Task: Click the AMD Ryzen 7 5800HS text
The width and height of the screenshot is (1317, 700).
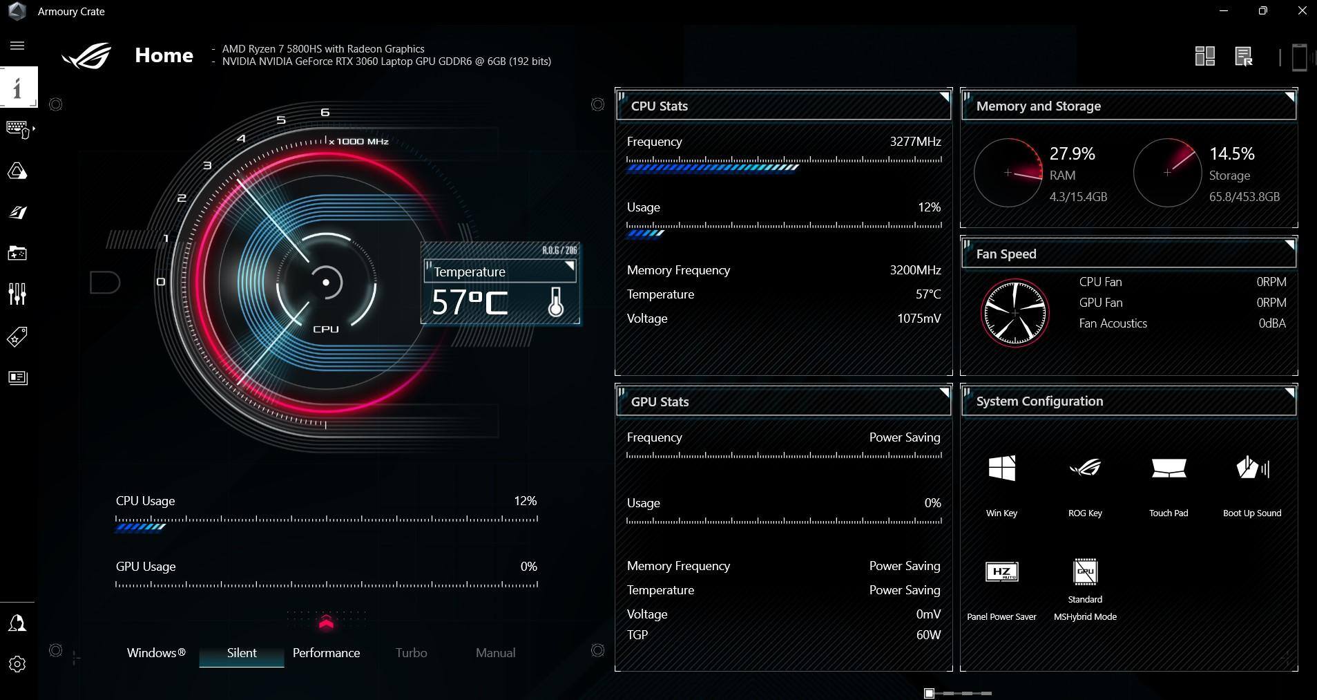Action: pos(323,49)
